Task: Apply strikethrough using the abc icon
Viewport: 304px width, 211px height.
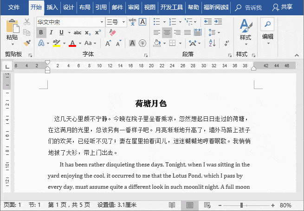Action: pyautogui.click(x=78, y=33)
